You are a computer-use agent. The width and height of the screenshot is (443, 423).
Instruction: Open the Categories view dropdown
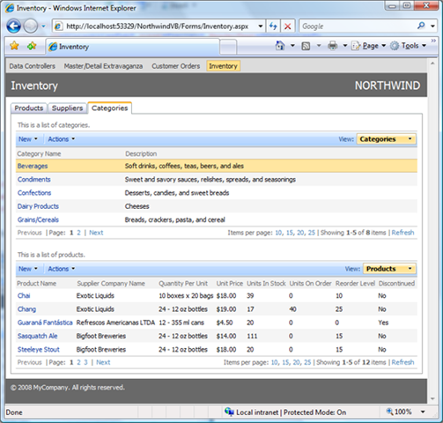click(387, 139)
